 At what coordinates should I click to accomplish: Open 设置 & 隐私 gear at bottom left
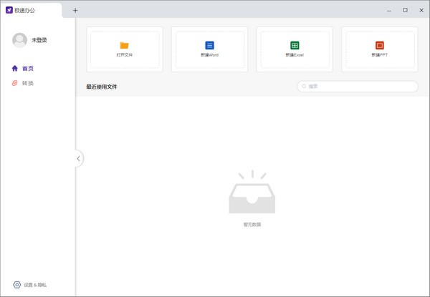point(17,285)
